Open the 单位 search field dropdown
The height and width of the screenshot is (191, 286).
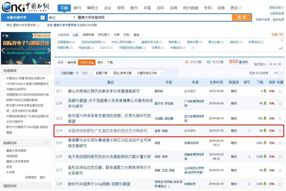[x=62, y=17]
